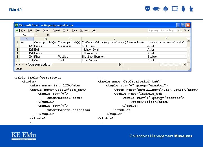The height and width of the screenshot is (152, 203).
Task: Click horizontal scrollbar right arrow
Action: 184,64
